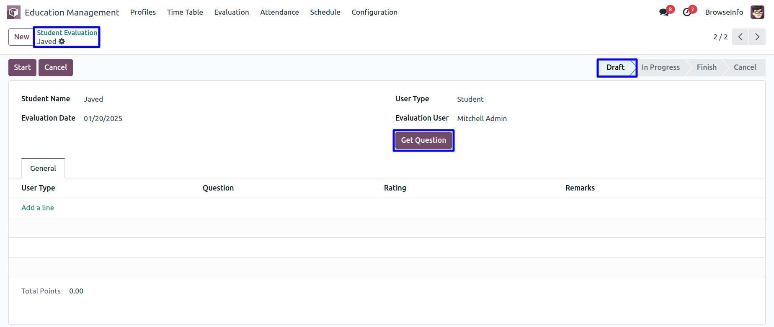Go to previous record arrow
Screen dimensions: 774x327
740,37
